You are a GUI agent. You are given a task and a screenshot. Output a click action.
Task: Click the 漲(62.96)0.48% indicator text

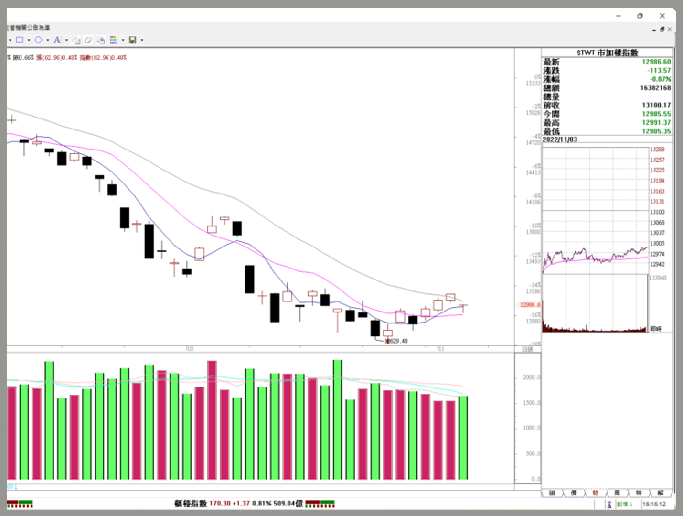pos(57,58)
